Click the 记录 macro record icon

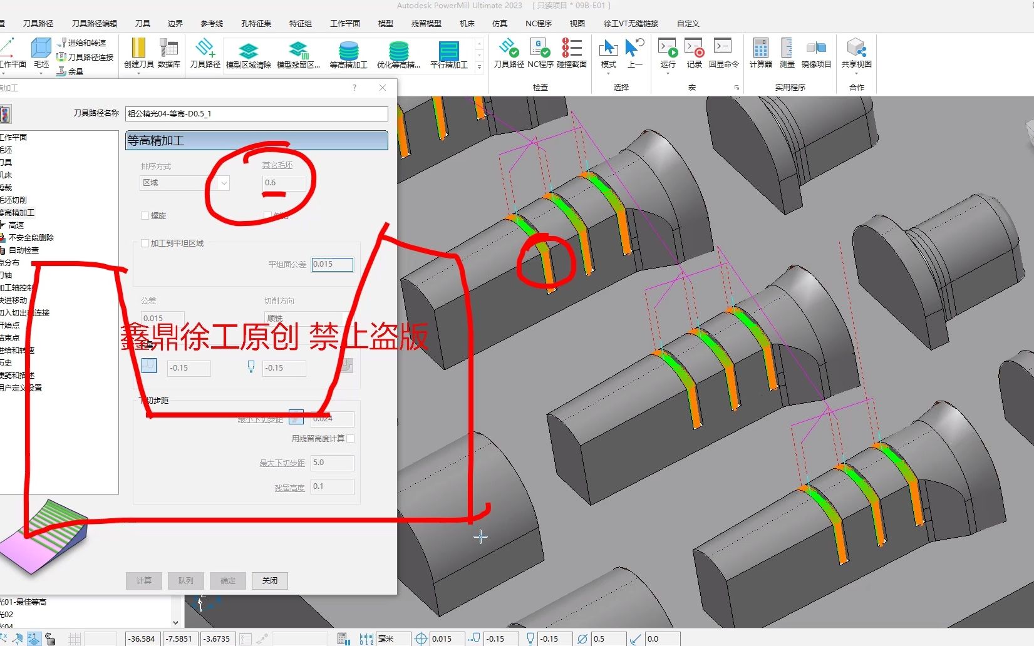click(694, 53)
